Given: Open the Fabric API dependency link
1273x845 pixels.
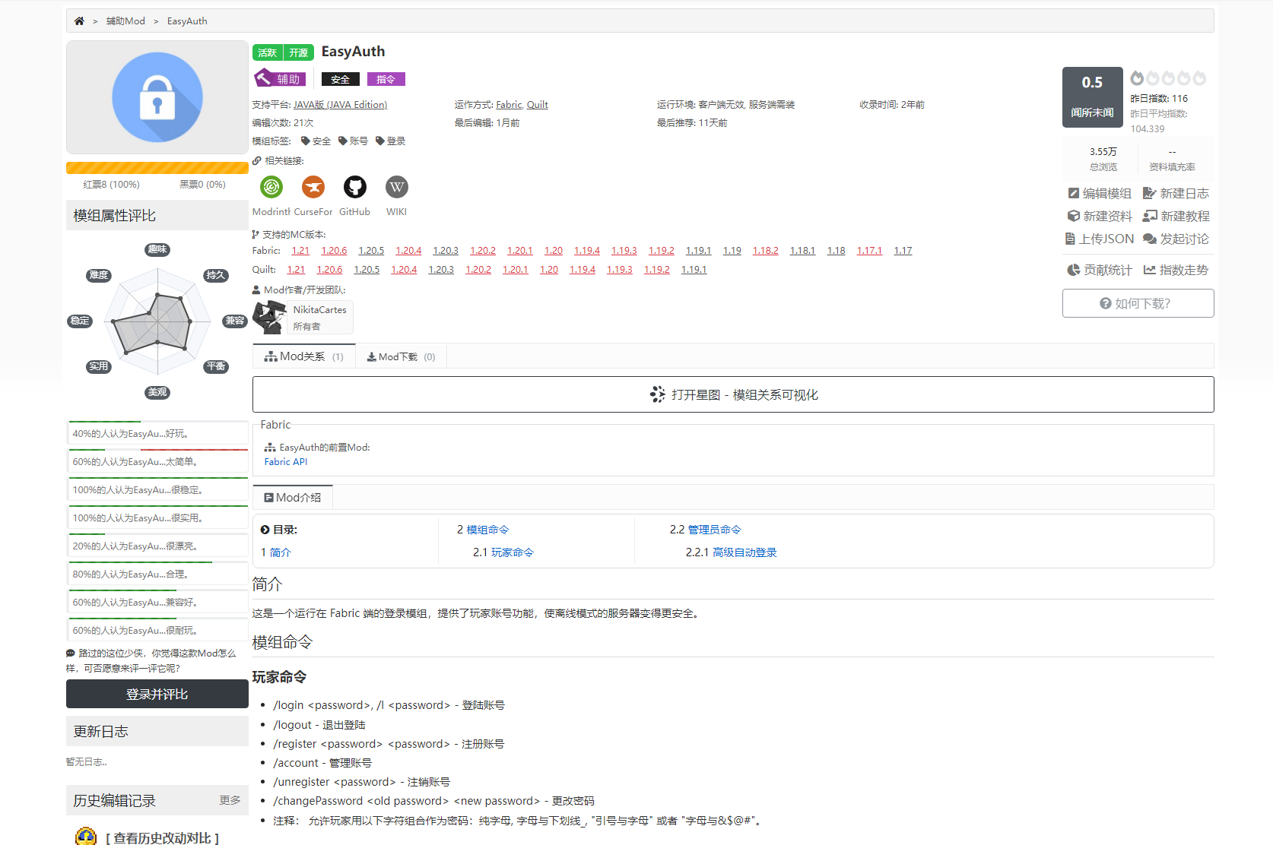Looking at the screenshot, I should [x=286, y=462].
